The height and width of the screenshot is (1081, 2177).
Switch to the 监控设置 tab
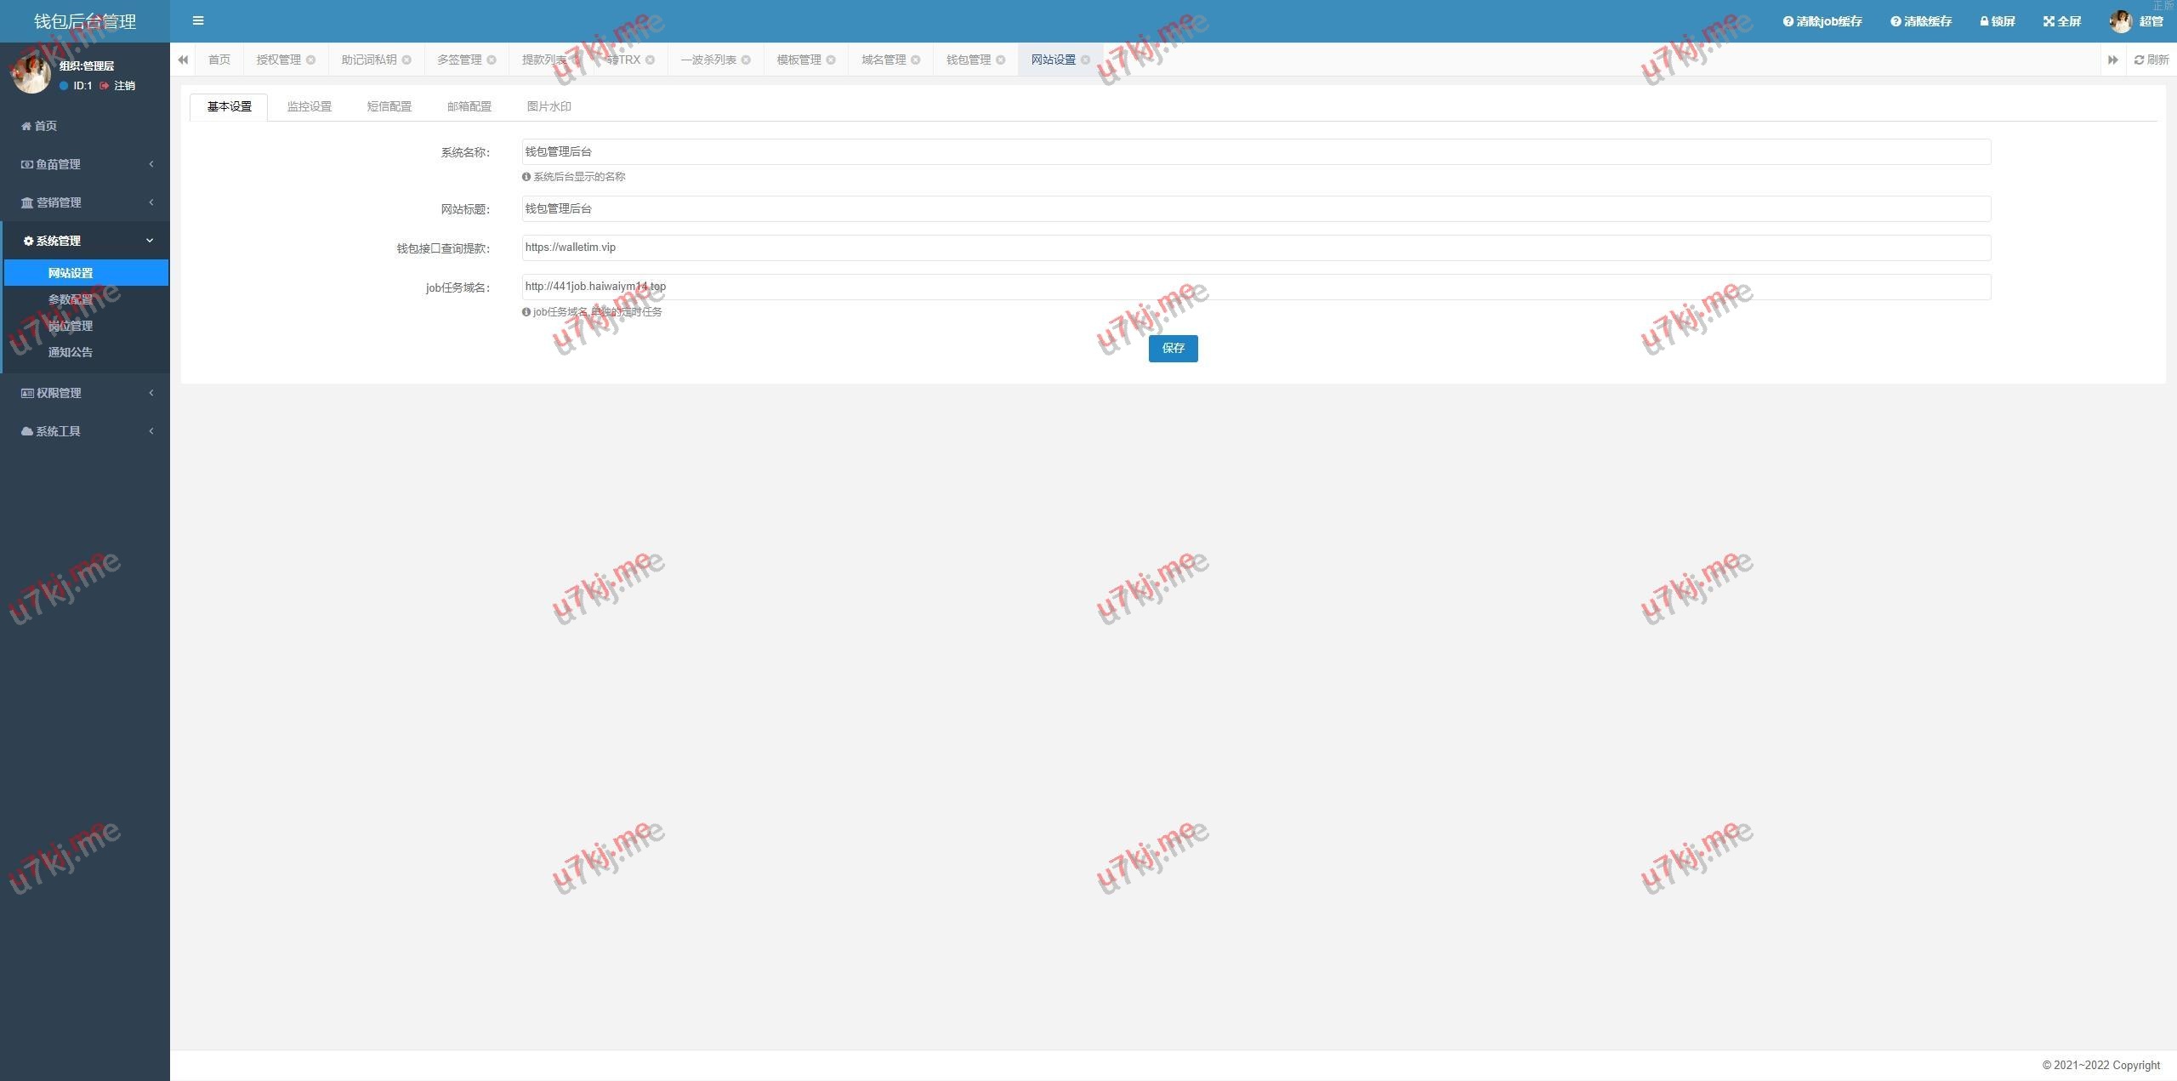310,106
